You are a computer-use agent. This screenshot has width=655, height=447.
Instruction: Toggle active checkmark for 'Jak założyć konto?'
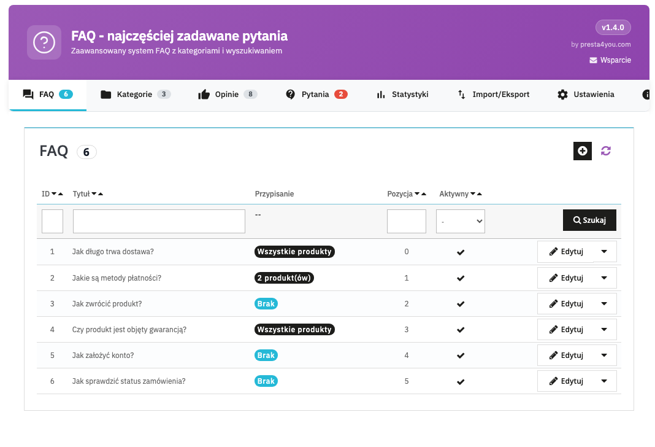pos(461,356)
